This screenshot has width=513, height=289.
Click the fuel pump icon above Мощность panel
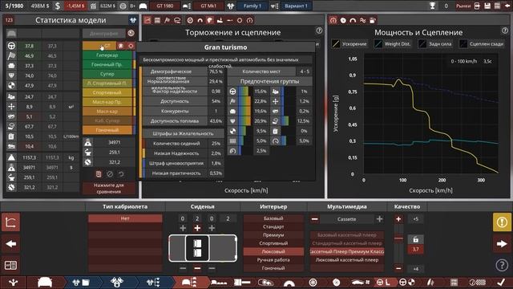[x=373, y=20]
